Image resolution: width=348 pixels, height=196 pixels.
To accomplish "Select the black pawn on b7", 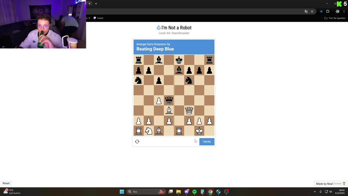I will click(x=149, y=70).
